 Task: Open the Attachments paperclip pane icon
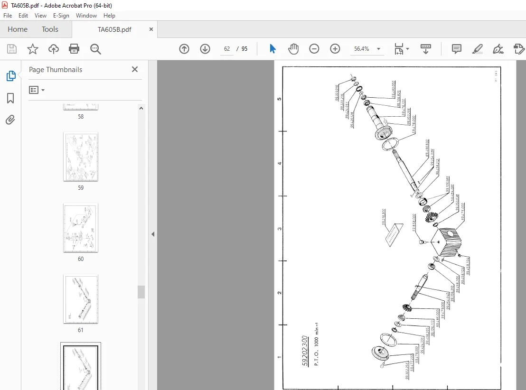(10, 120)
